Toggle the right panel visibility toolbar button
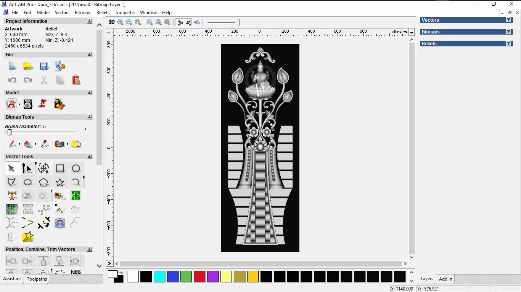The height and width of the screenshot is (292, 521). point(188,22)
